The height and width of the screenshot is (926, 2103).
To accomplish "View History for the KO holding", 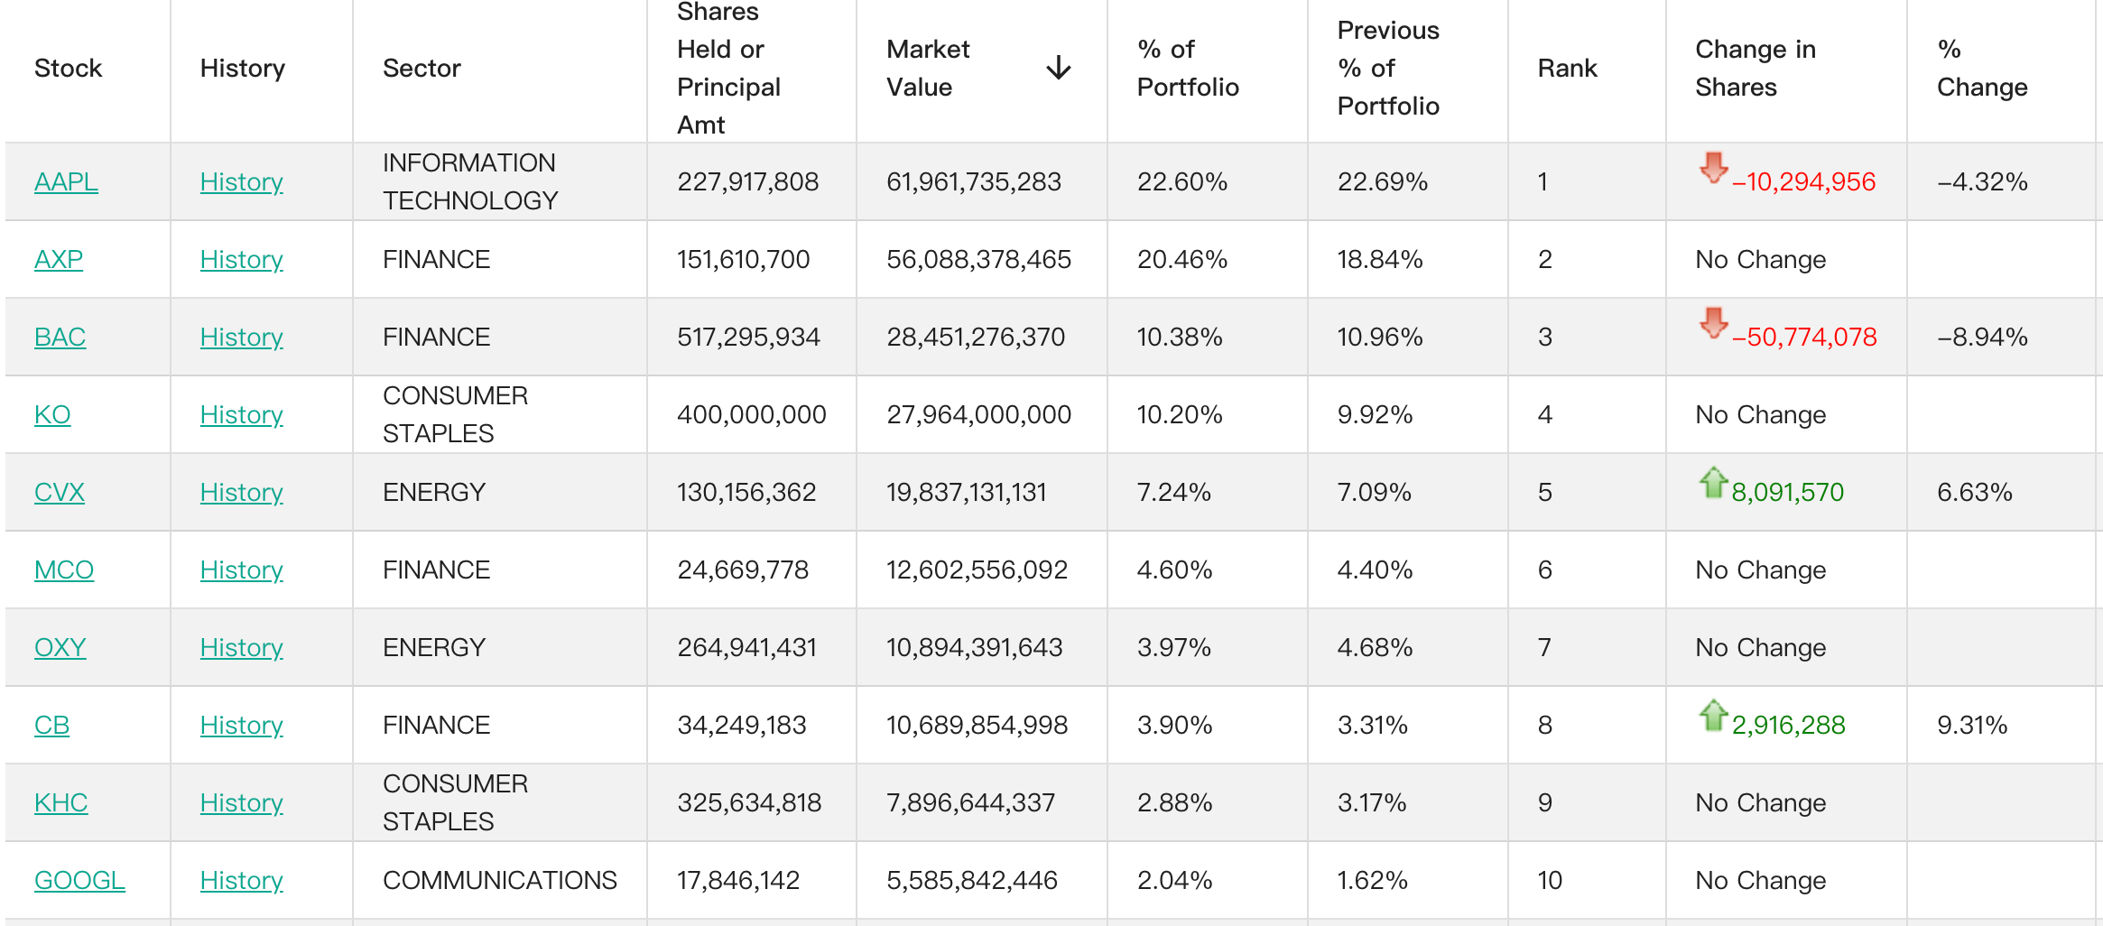I will point(241,414).
